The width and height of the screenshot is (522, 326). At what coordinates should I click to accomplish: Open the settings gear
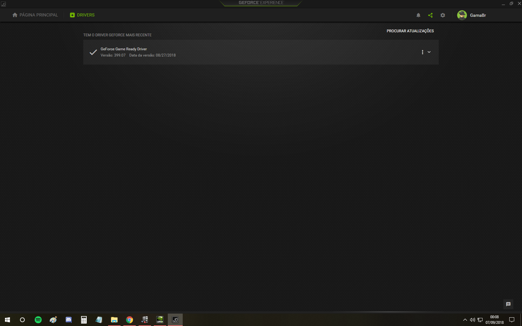pyautogui.click(x=443, y=15)
